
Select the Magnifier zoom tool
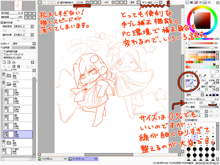pyautogui.click(x=192, y=76)
